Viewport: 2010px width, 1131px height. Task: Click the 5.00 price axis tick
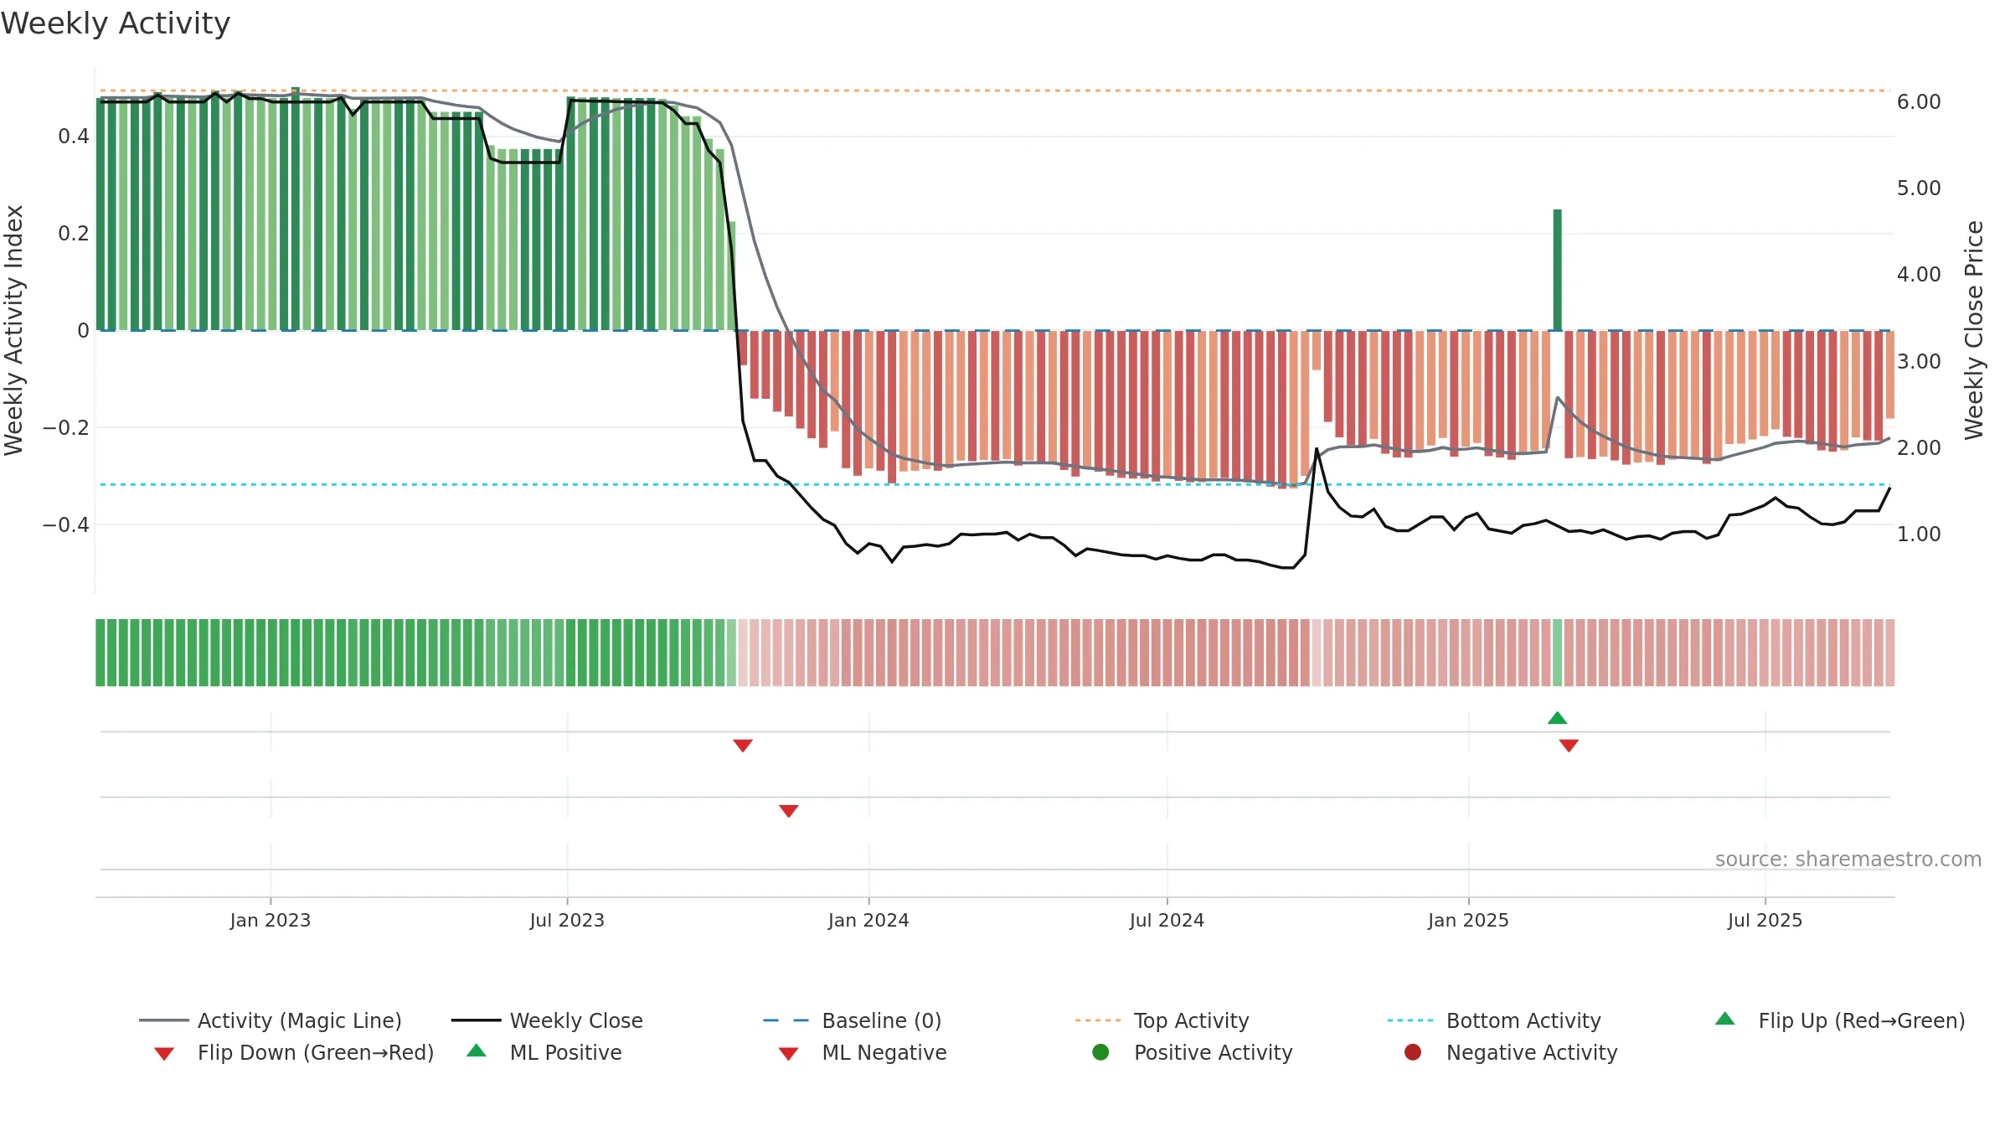1919,188
